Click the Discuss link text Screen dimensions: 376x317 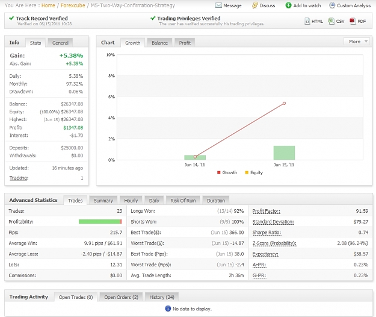pos(267,5)
